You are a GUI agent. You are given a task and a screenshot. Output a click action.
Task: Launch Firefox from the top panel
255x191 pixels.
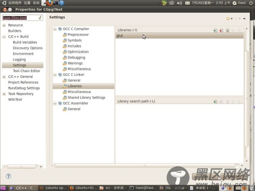click(x=49, y=3)
